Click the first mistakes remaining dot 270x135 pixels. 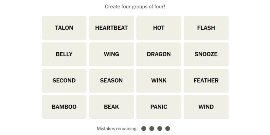coord(144,128)
